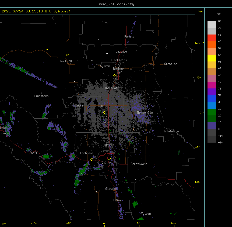Click the Blackfalds label
Screen dimensions: 232x227
pyautogui.click(x=119, y=60)
